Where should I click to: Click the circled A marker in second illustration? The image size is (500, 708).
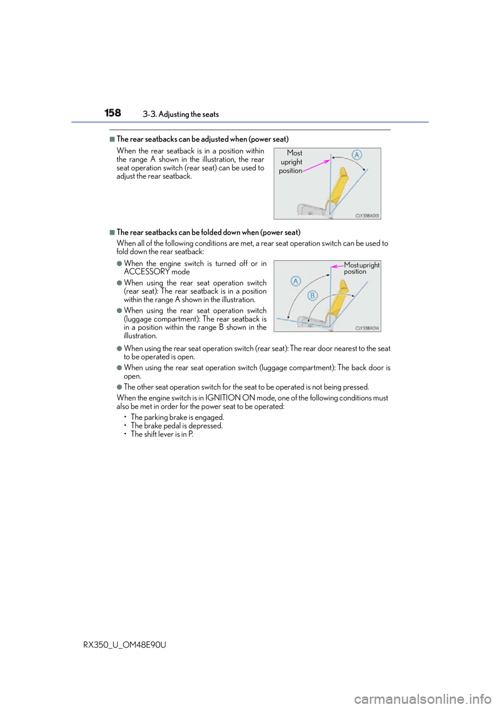(296, 281)
